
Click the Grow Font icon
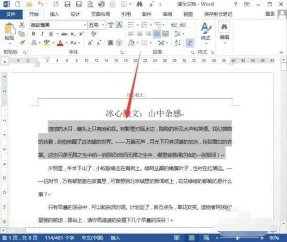tap(90, 43)
